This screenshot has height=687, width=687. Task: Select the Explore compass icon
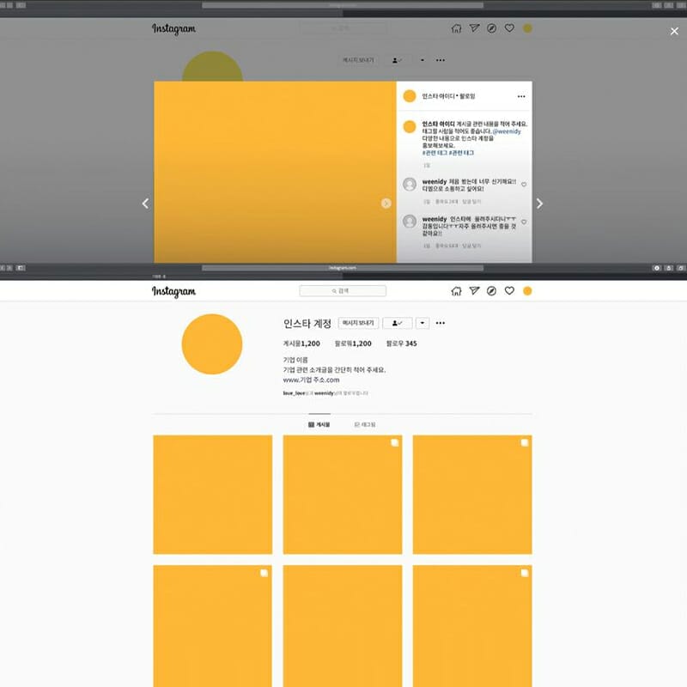click(491, 290)
